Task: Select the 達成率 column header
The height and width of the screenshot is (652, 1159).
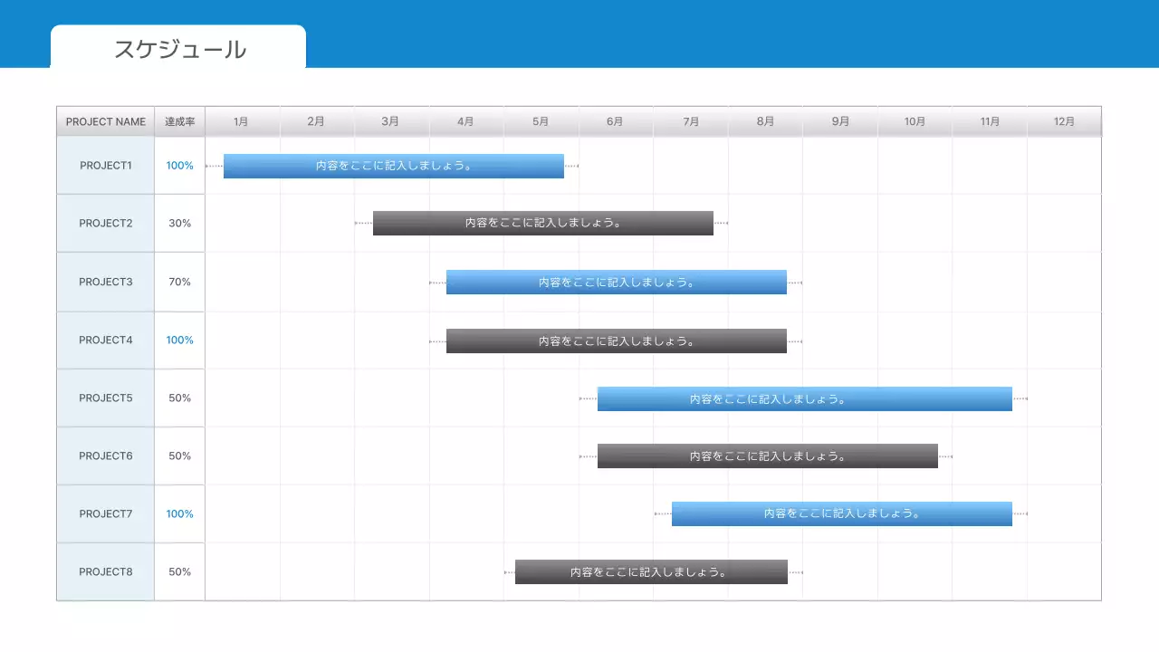Action: tap(179, 121)
